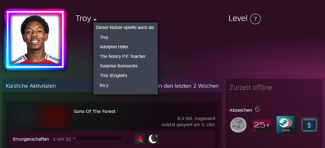Open the Errungenschaften achievements link

[x=31, y=139]
